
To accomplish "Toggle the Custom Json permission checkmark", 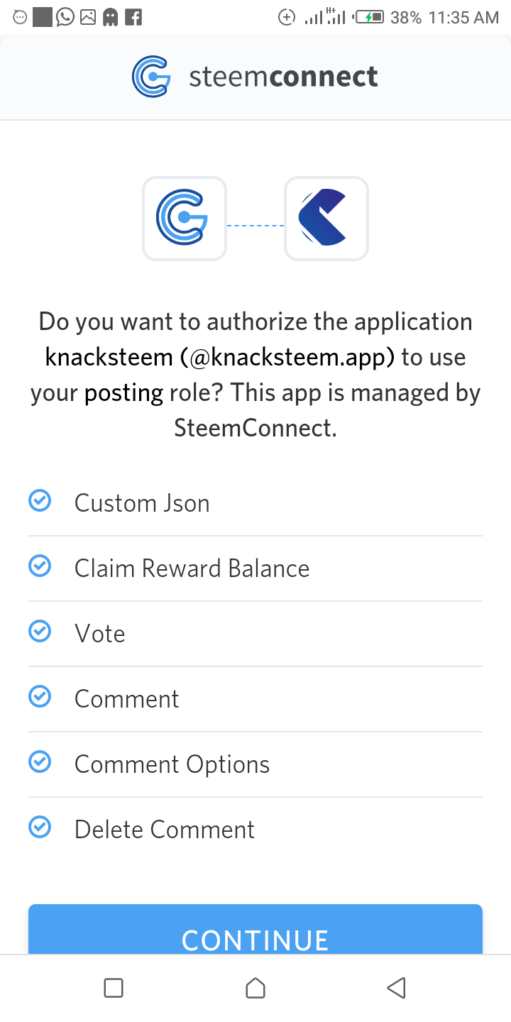I will (40, 501).
